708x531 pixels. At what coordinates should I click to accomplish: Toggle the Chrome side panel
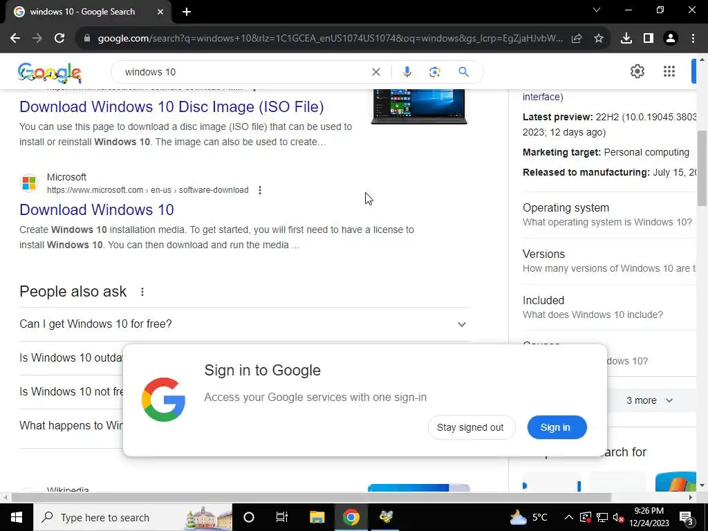pos(649,39)
